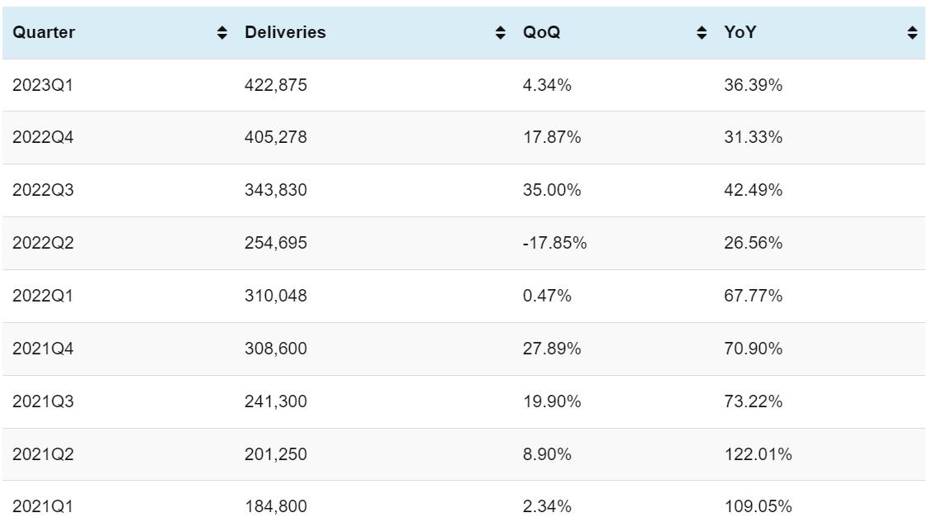Click the sort arrows icon beside Quarter

pos(221,33)
